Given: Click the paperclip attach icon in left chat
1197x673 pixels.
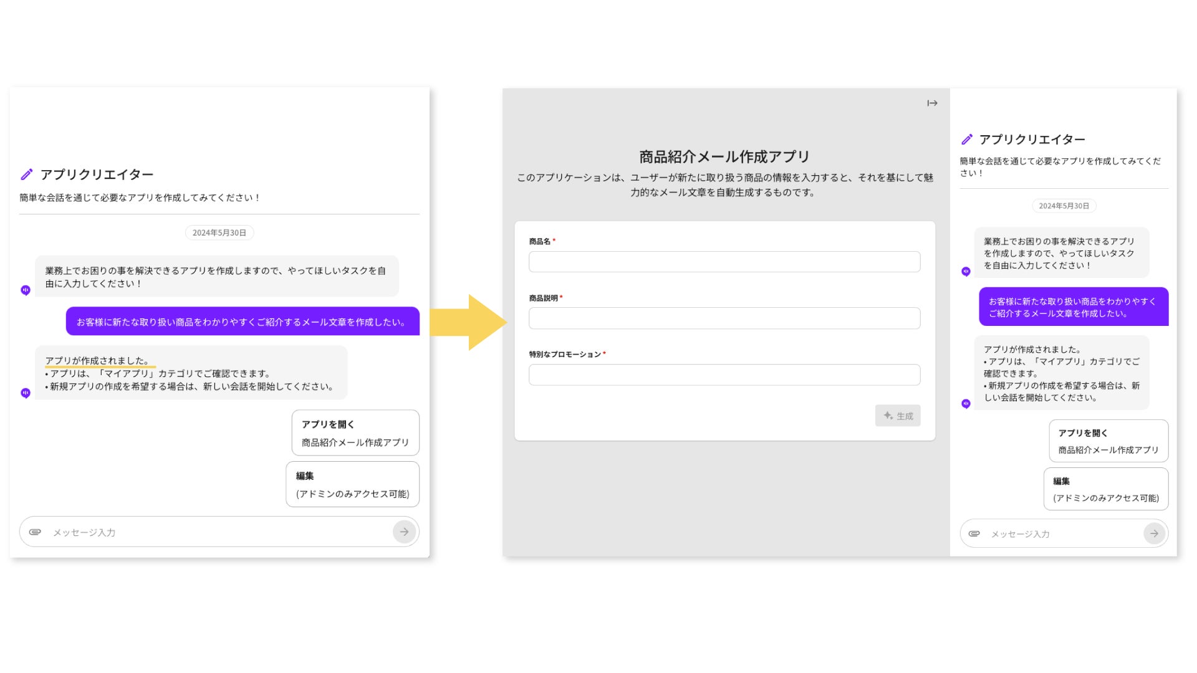Looking at the screenshot, I should pos(36,532).
